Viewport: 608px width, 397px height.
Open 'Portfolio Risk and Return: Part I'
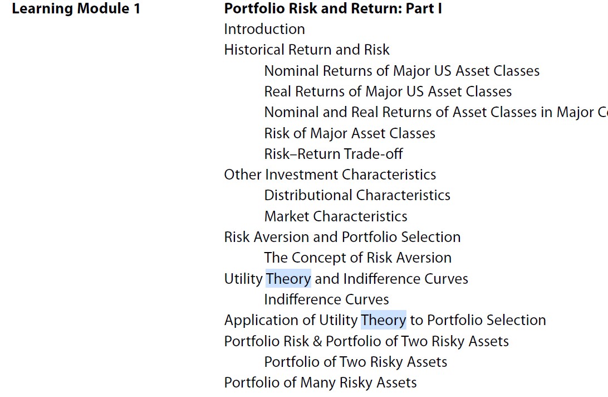[x=333, y=9]
